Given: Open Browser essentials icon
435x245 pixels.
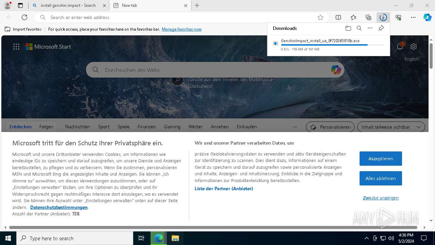Looking at the screenshot, I should 398,17.
